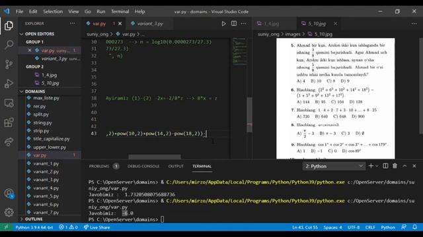Open the terminal selector dropdown 2: Python

coord(334,167)
